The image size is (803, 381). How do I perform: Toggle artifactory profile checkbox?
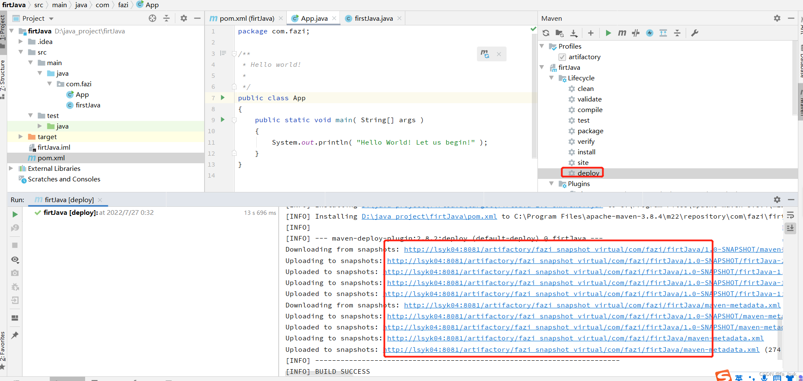(562, 57)
